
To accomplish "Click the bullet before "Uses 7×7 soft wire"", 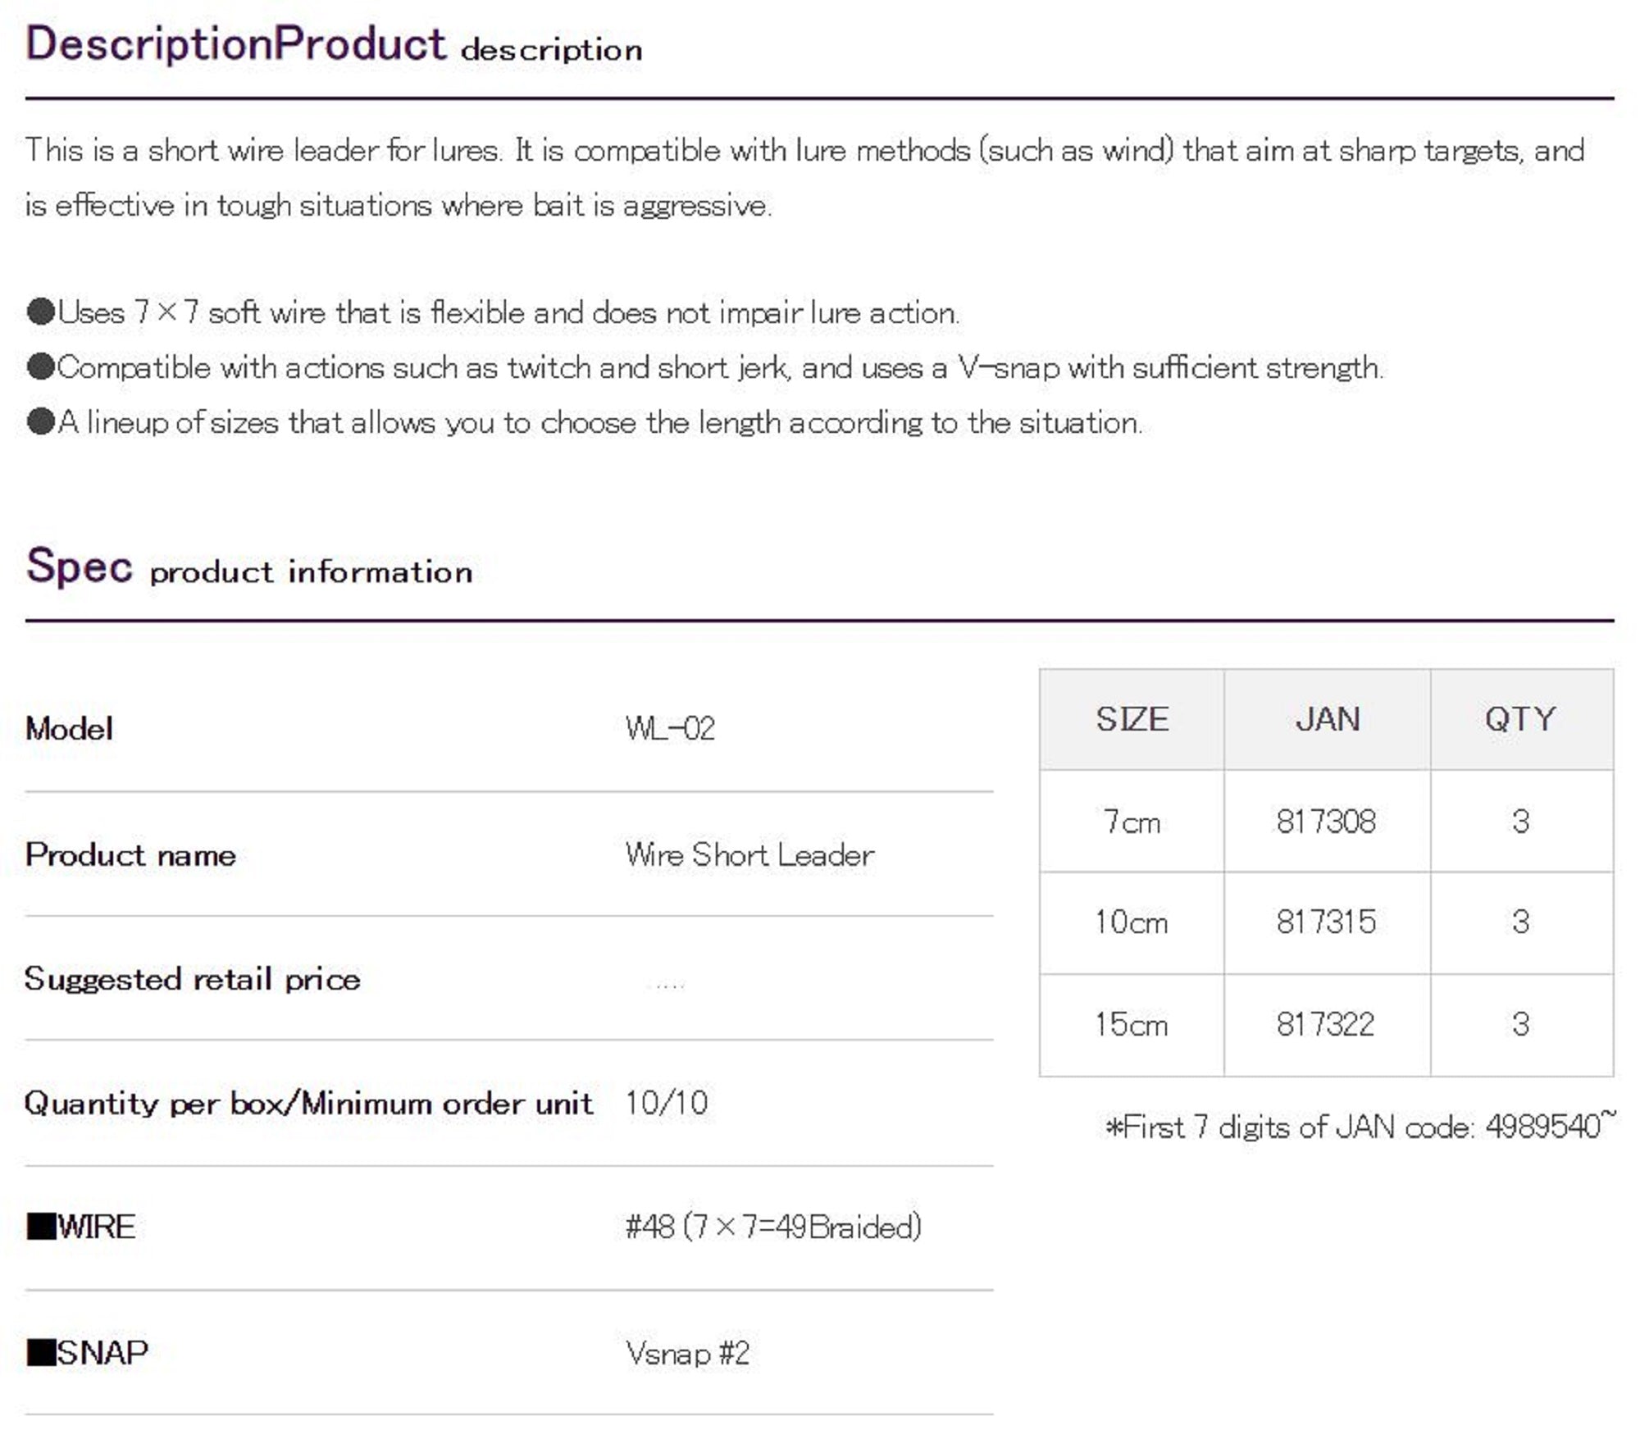I will pos(40,312).
